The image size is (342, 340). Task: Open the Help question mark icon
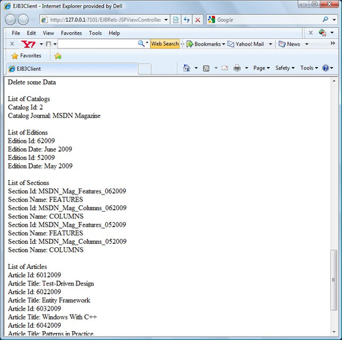(x=326, y=68)
